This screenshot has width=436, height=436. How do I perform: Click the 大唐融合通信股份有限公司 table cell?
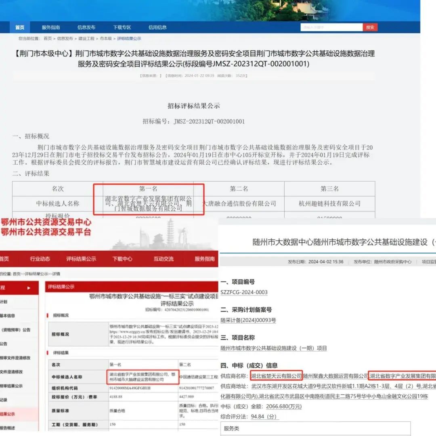[x=239, y=203]
